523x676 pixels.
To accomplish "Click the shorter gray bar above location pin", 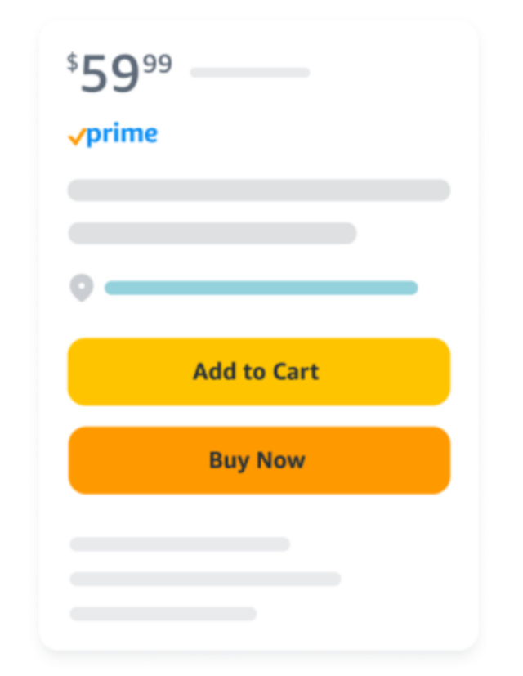I will [x=212, y=233].
